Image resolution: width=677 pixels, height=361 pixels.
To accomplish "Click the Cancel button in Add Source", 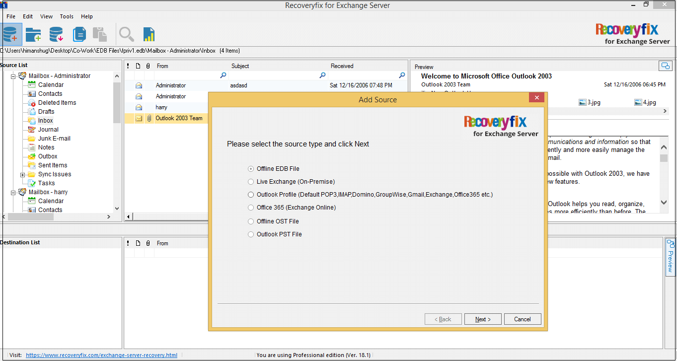I will coord(523,319).
